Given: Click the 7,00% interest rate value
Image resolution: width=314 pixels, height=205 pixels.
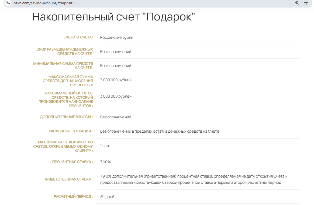Looking at the screenshot, I should (105, 162).
